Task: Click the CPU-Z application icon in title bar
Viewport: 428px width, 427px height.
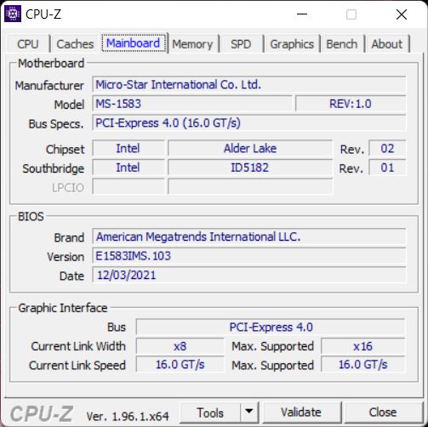Action: coord(13,14)
